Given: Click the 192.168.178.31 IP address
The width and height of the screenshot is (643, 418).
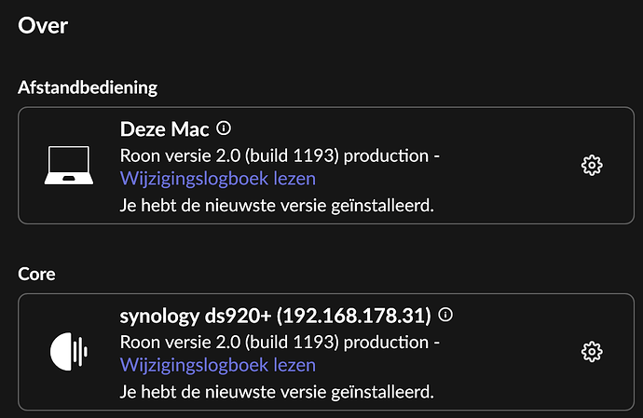Looking at the screenshot, I should pyautogui.click(x=354, y=316).
